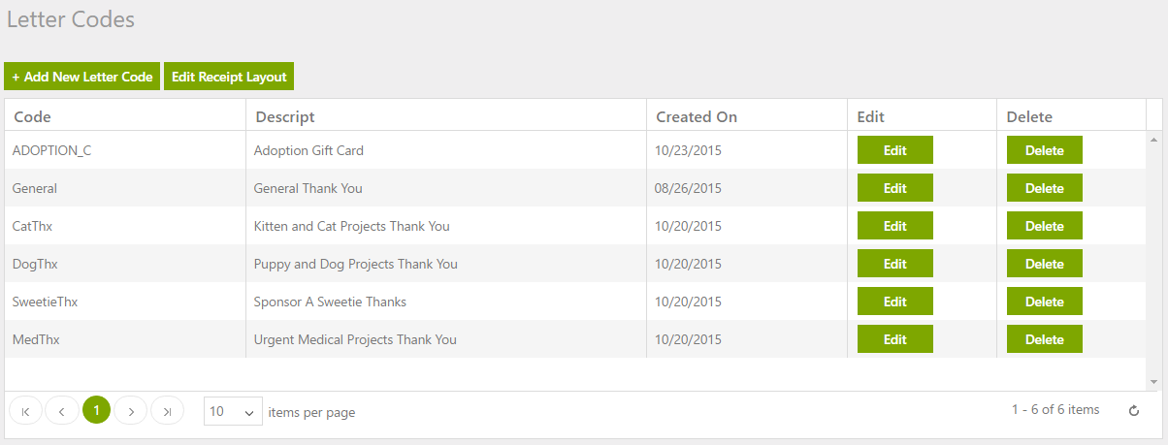Edit the ADOPTION_C letter code
The width and height of the screenshot is (1168, 445).
click(894, 150)
